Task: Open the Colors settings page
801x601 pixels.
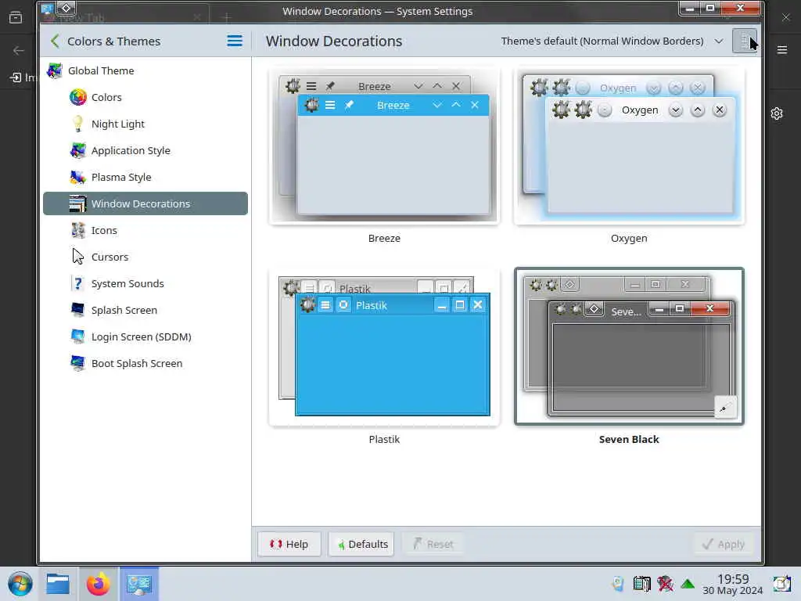Action: coord(145,97)
